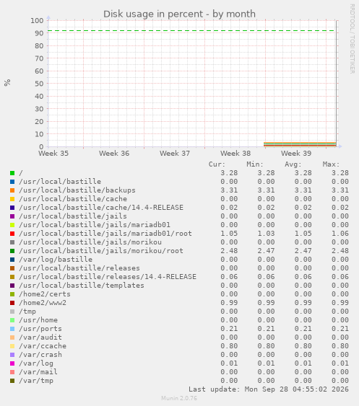
Task: Select the /usr/local/bastille/jails/mariadb01 label
Action: 95,225
